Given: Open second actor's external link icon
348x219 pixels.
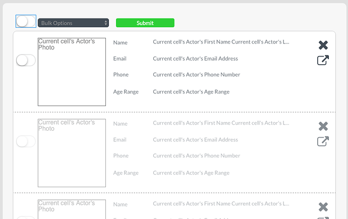Looking at the screenshot, I should point(323,141).
